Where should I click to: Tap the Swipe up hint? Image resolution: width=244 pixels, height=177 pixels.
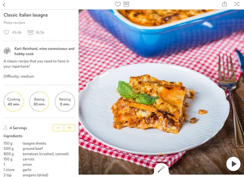click(161, 159)
